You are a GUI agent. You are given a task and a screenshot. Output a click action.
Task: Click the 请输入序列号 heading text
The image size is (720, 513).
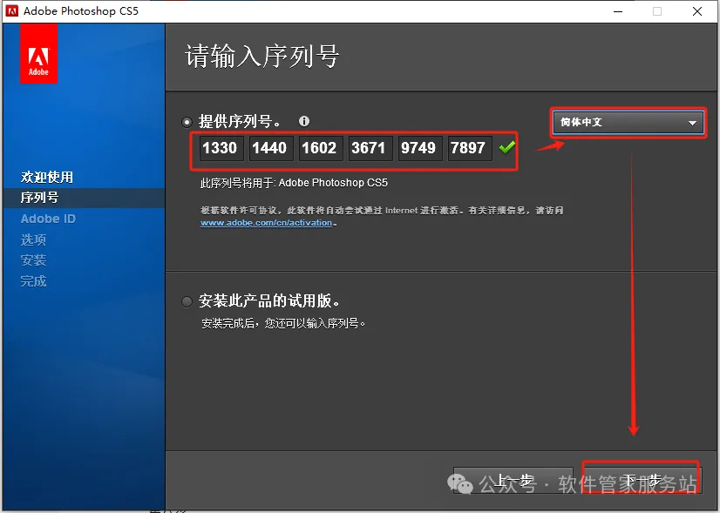(262, 57)
